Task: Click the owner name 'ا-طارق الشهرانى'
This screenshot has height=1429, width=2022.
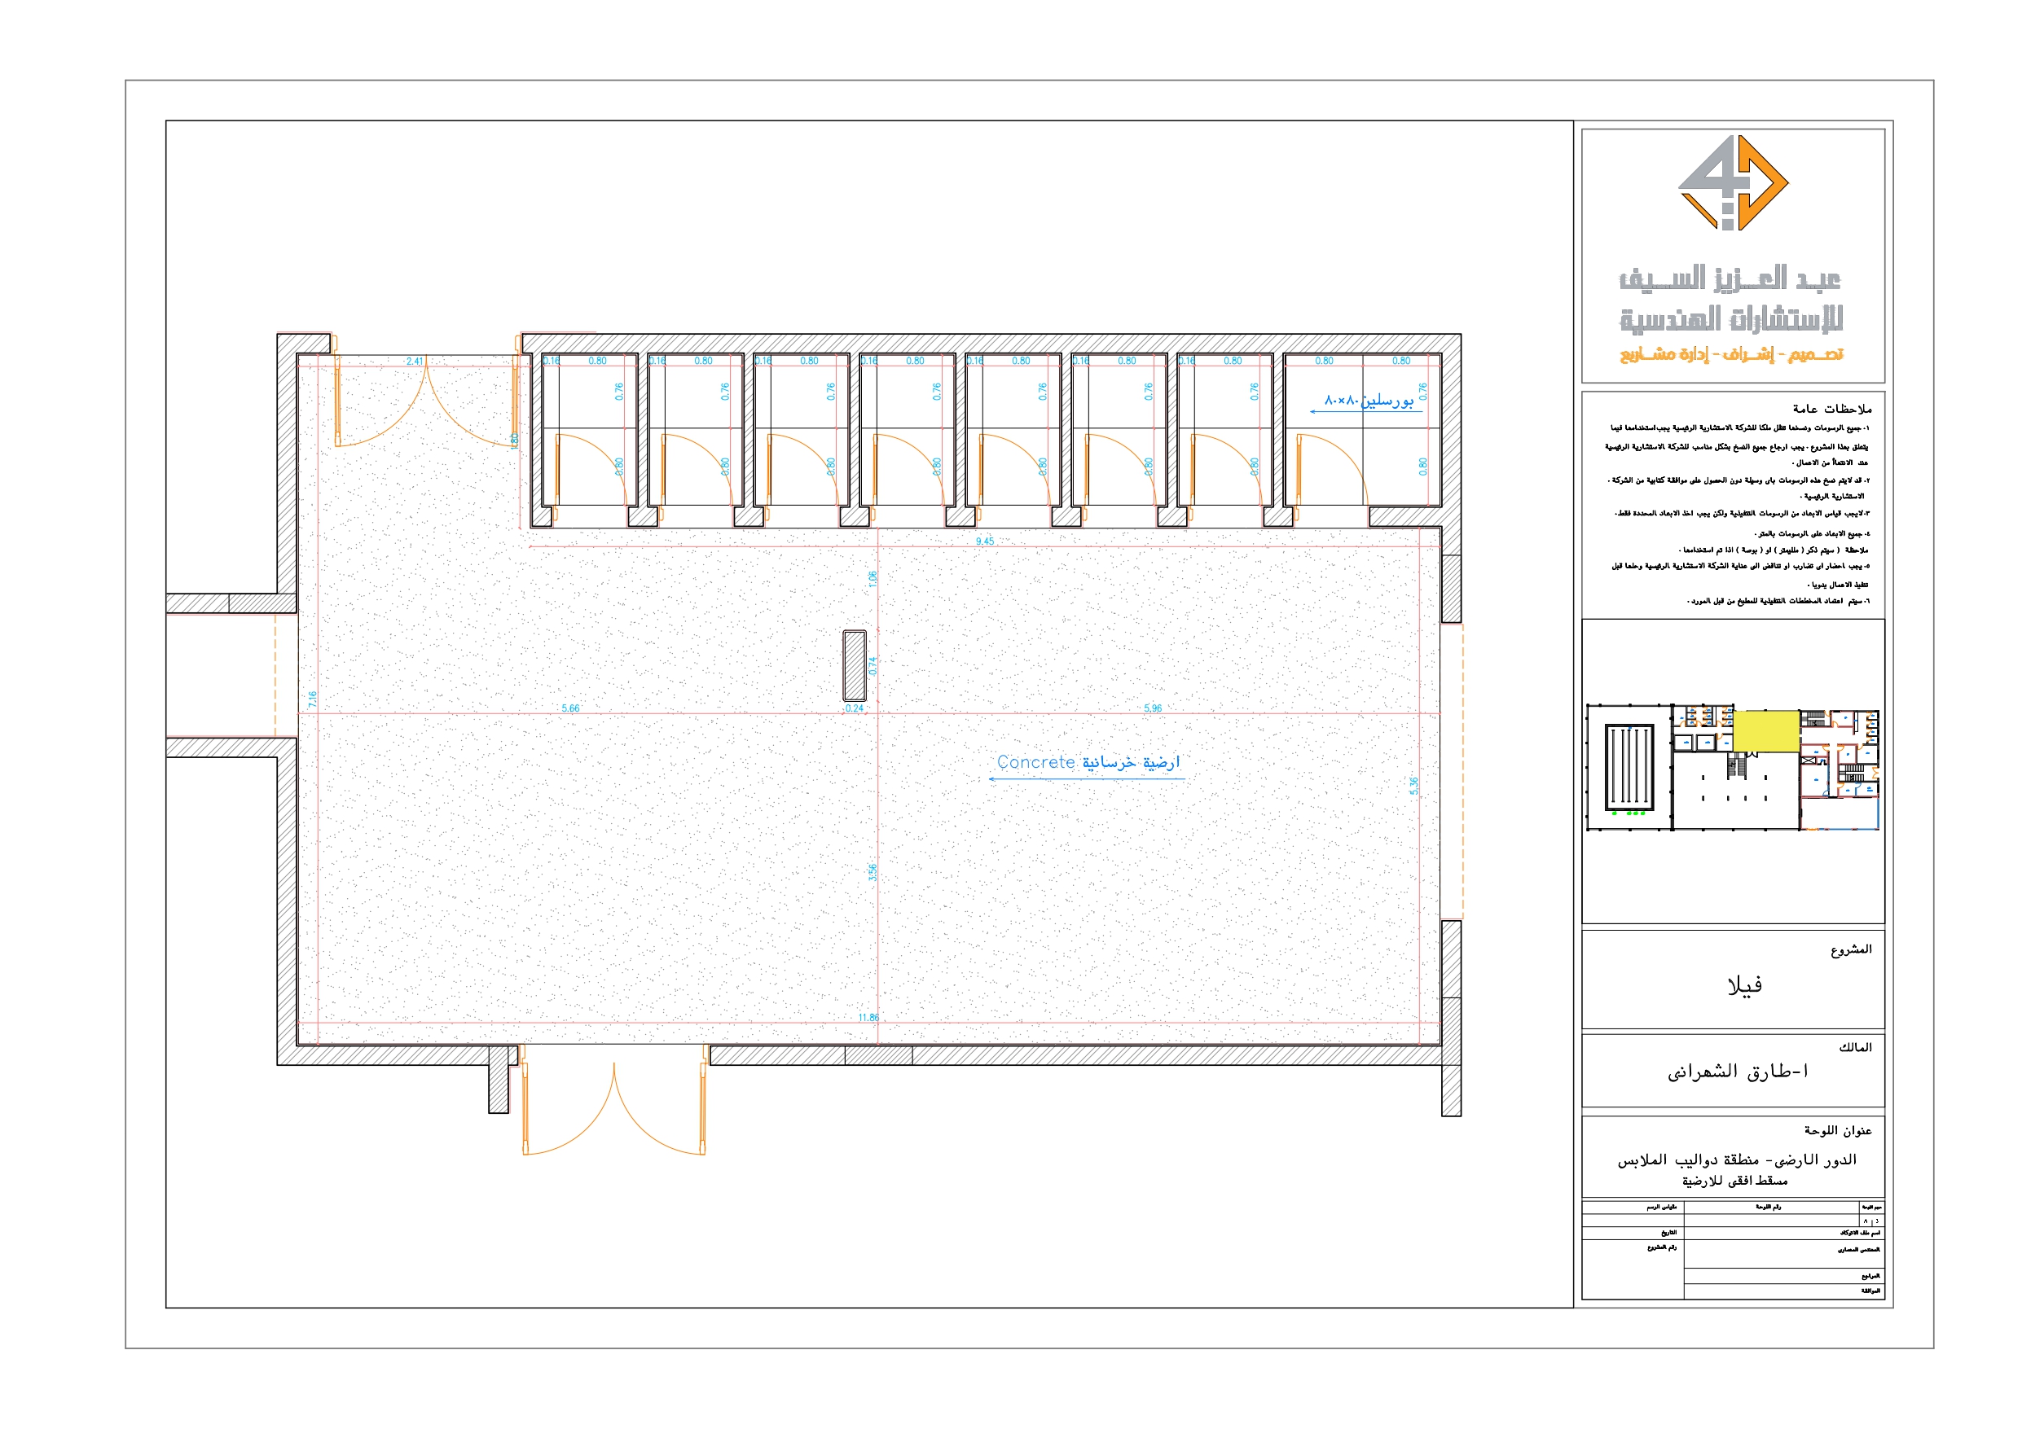Action: (x=1738, y=1072)
